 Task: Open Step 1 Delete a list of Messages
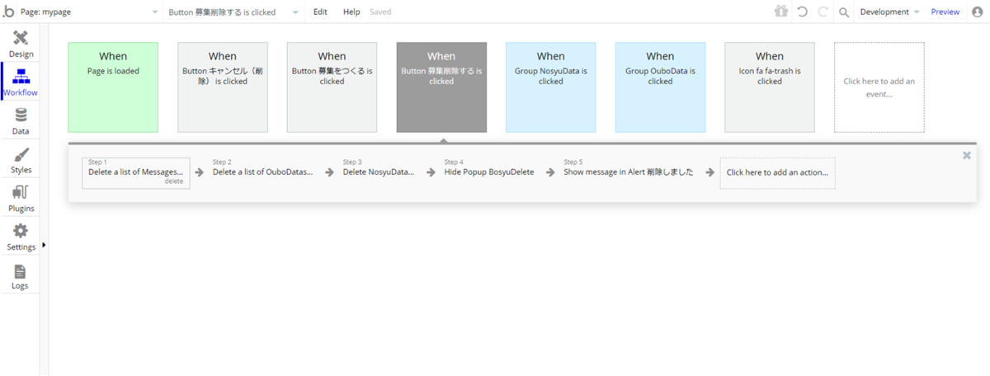point(136,172)
